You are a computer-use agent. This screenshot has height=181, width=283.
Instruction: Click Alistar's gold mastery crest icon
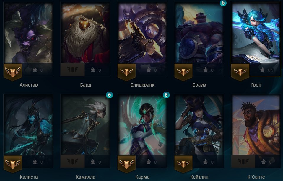(13, 72)
